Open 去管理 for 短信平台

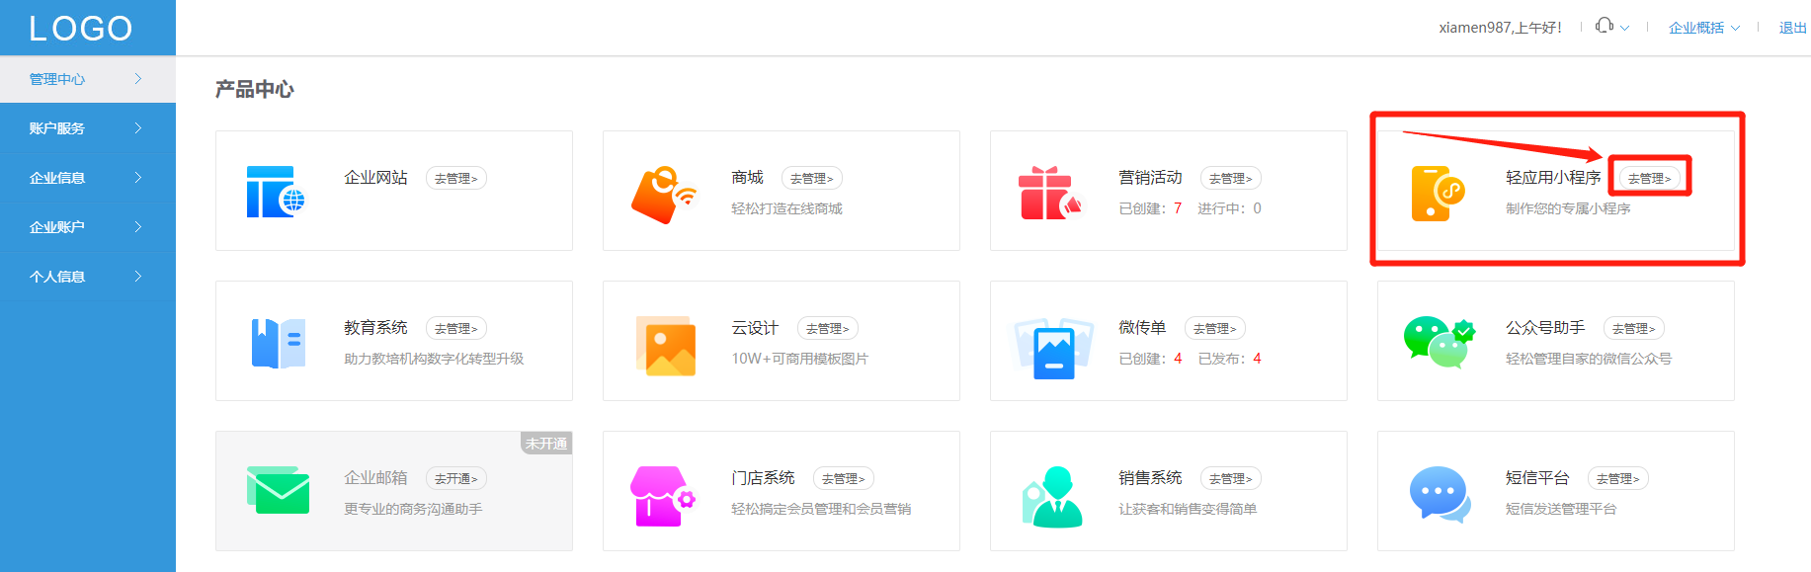(x=1618, y=479)
